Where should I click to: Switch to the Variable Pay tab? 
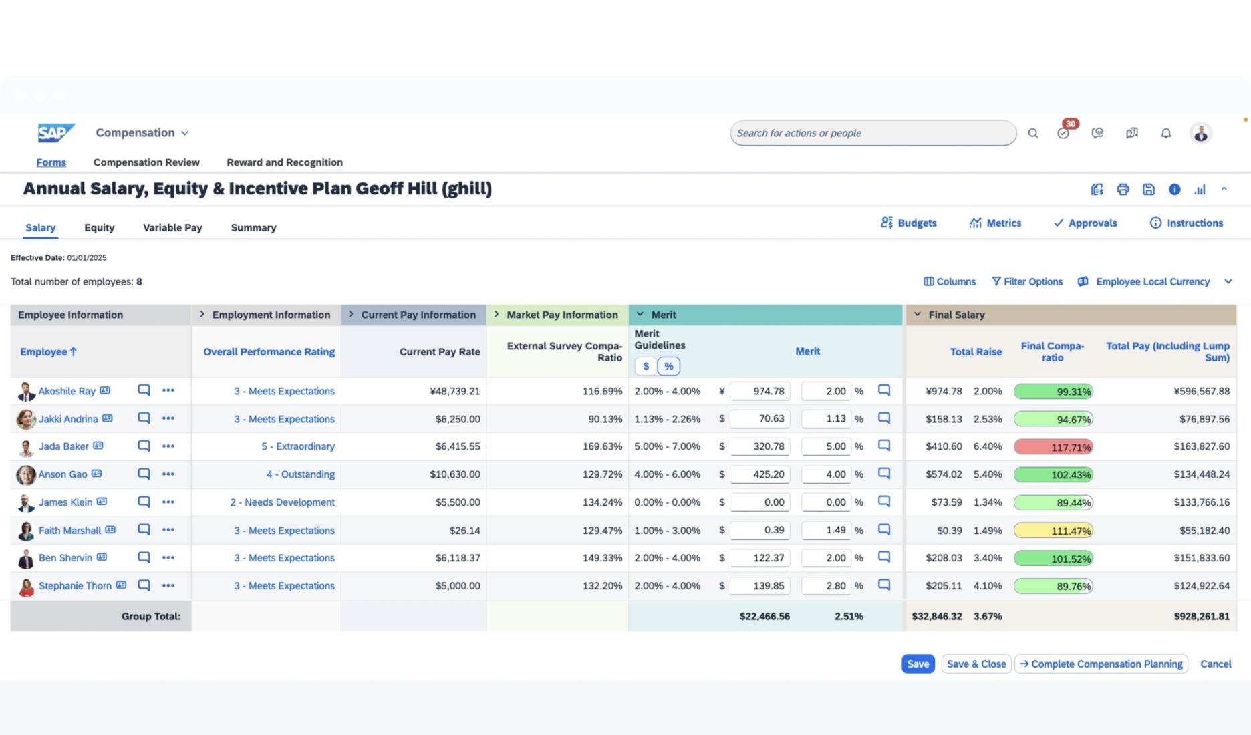[x=172, y=227]
